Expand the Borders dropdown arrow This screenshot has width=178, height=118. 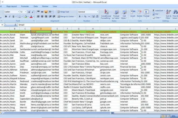[22, 16]
